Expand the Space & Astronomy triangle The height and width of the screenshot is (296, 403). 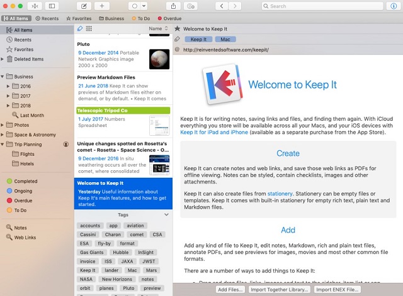pyautogui.click(x=3, y=134)
